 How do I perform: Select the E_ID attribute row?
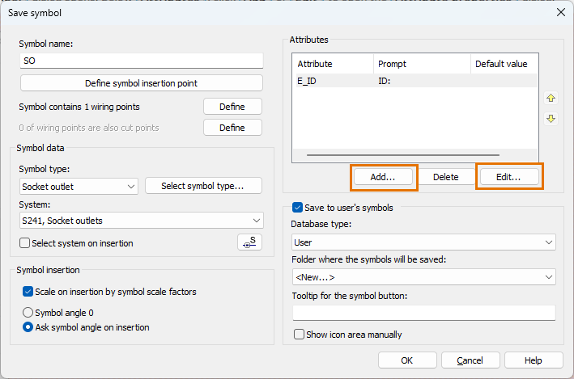(415, 81)
